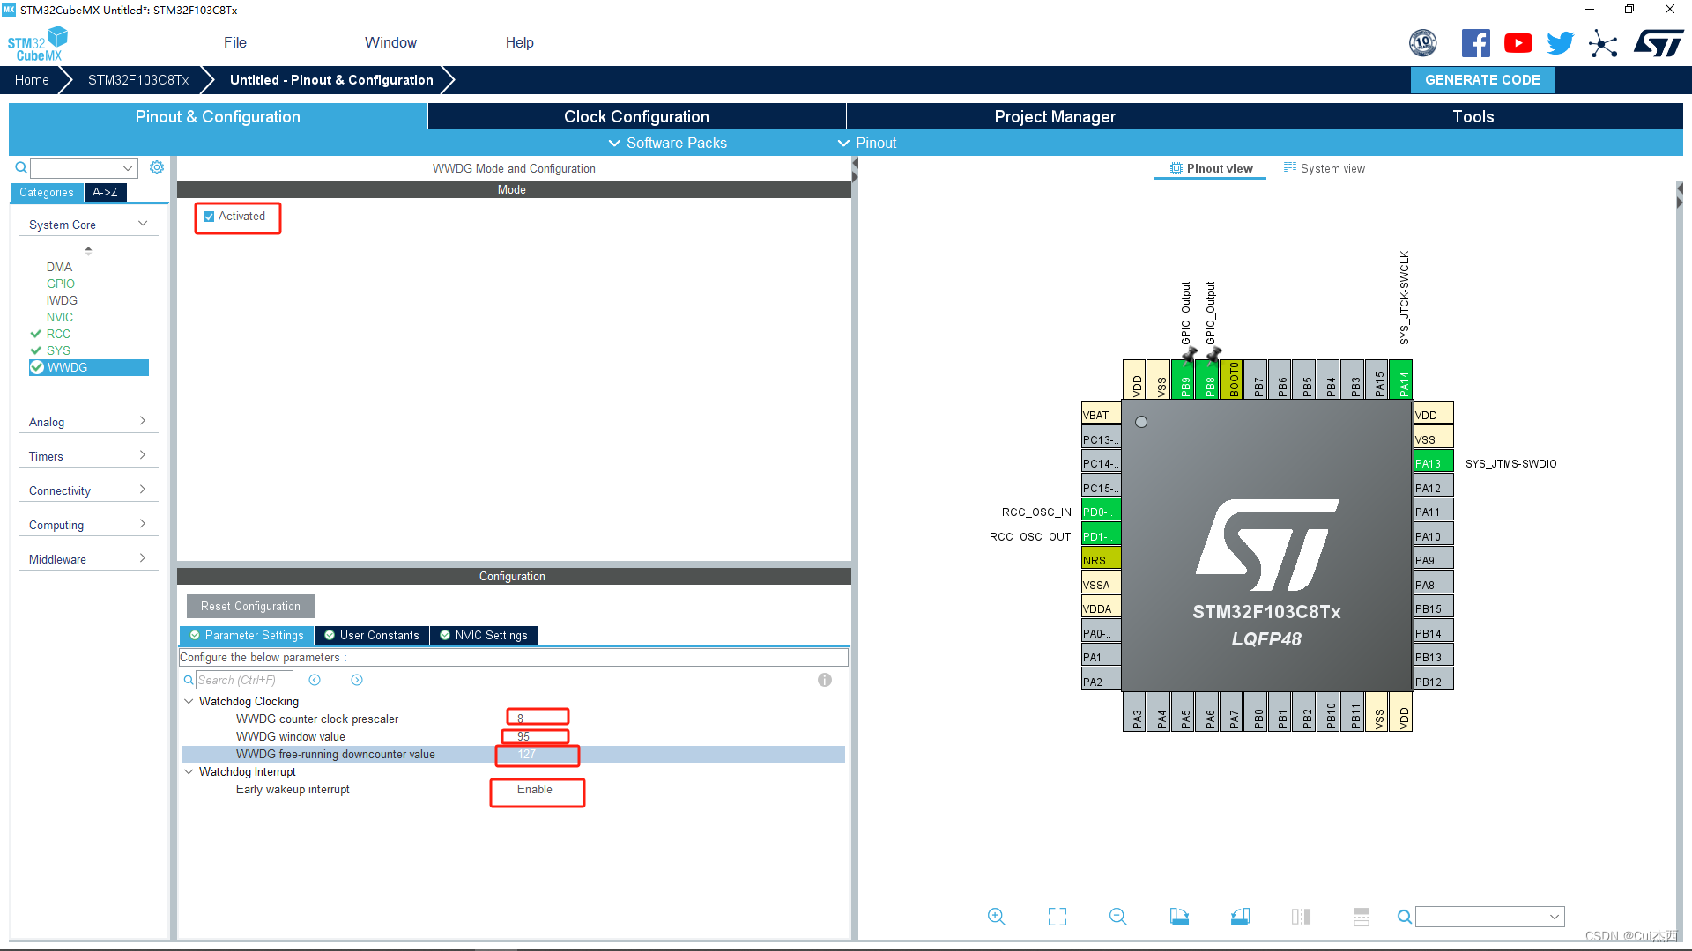Viewport: 1692px width, 951px height.
Task: Click the settings gear icon in search bar
Action: [x=157, y=168]
